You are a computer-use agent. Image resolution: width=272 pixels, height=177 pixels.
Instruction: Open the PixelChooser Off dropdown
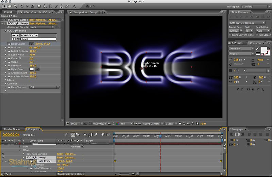pyautogui.click(x=45, y=87)
